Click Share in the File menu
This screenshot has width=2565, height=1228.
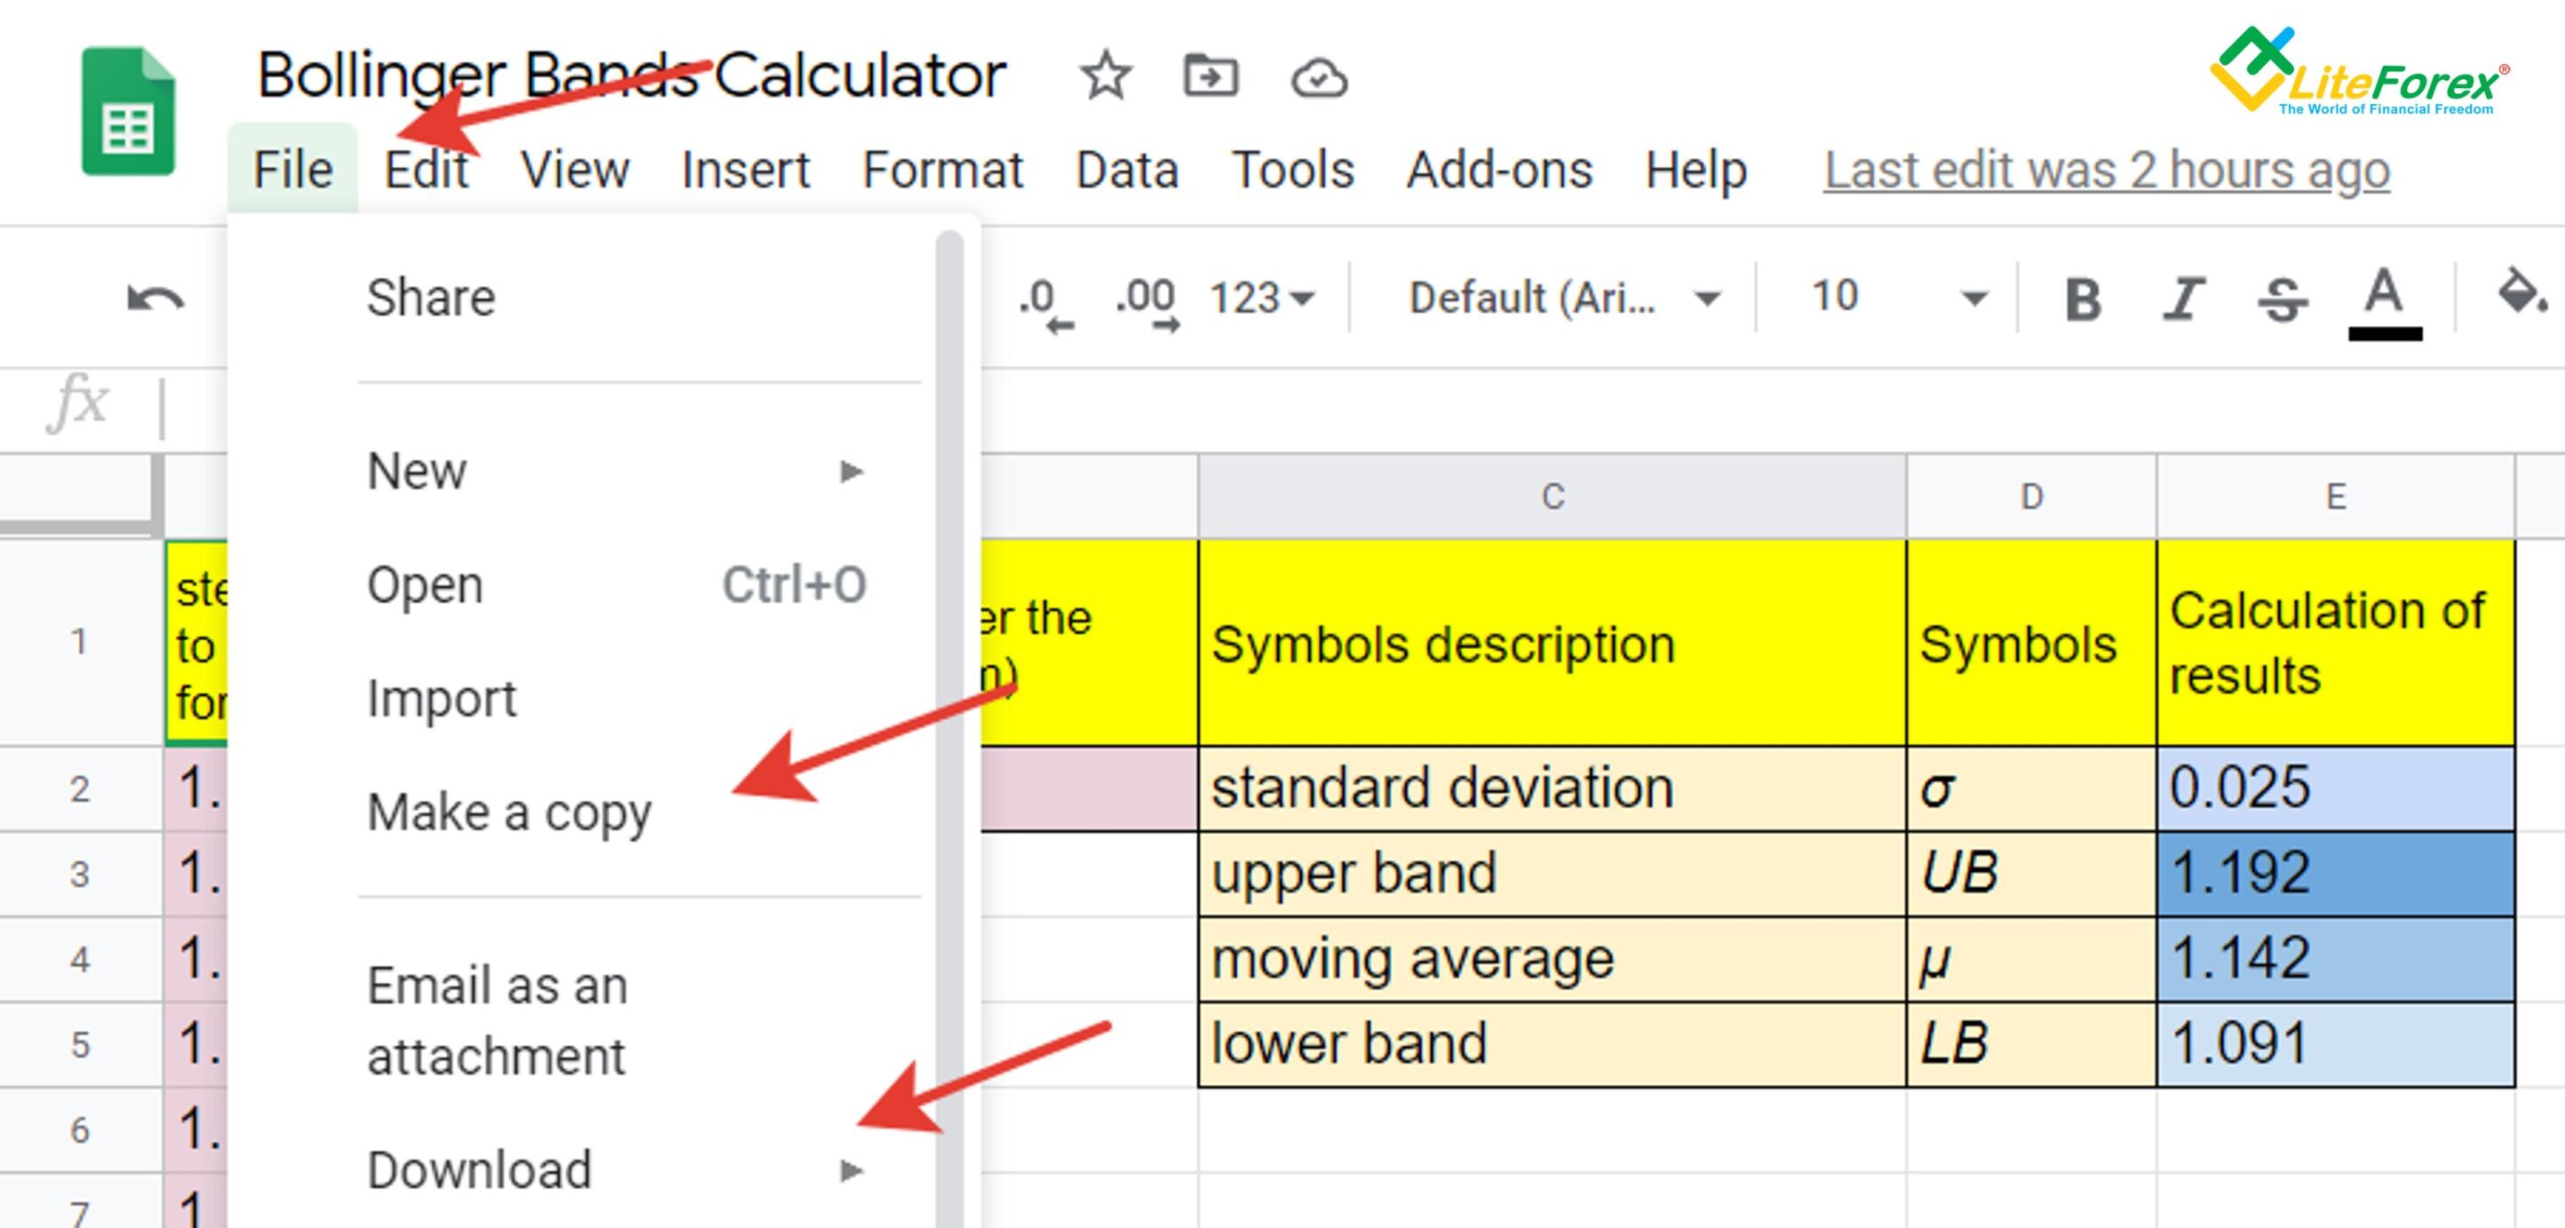click(x=430, y=297)
